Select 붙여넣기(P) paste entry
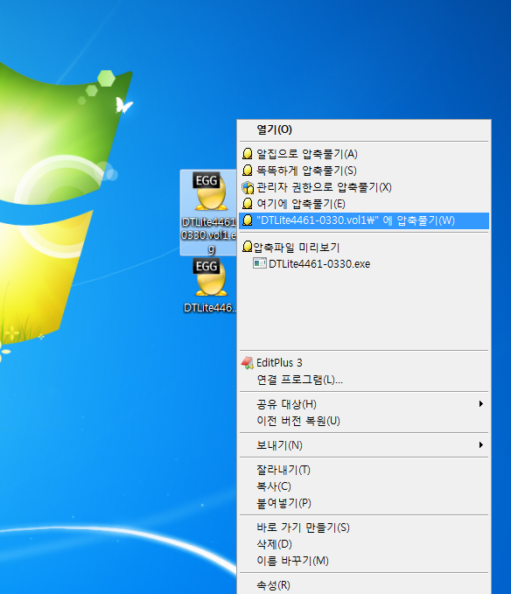This screenshot has height=594, width=511. [364, 503]
